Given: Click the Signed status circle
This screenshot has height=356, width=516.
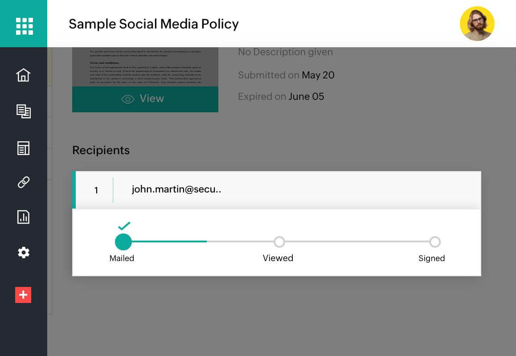Looking at the screenshot, I should [435, 242].
